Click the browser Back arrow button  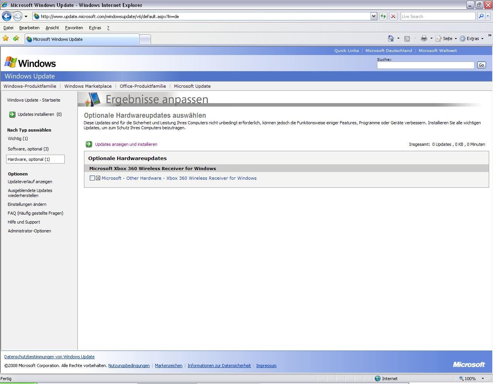click(x=7, y=16)
